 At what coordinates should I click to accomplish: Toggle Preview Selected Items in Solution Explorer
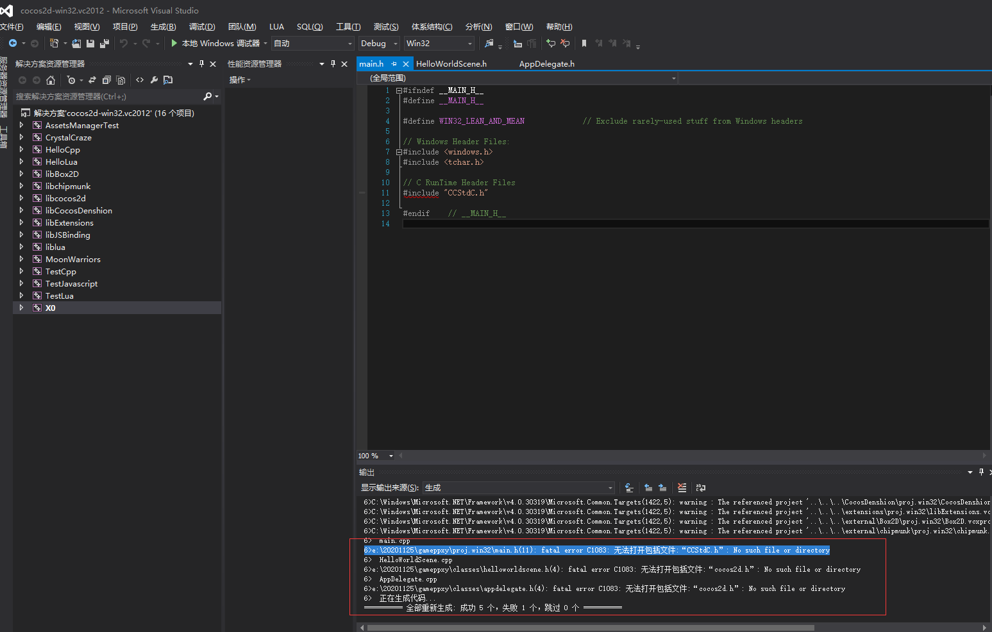click(168, 80)
